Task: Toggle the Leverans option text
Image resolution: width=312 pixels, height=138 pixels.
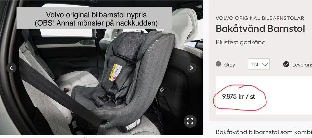Action: [x=302, y=65]
